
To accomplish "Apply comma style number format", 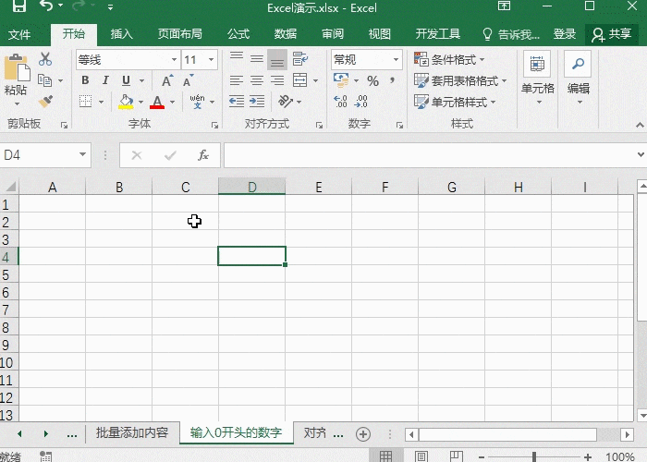I will [393, 80].
